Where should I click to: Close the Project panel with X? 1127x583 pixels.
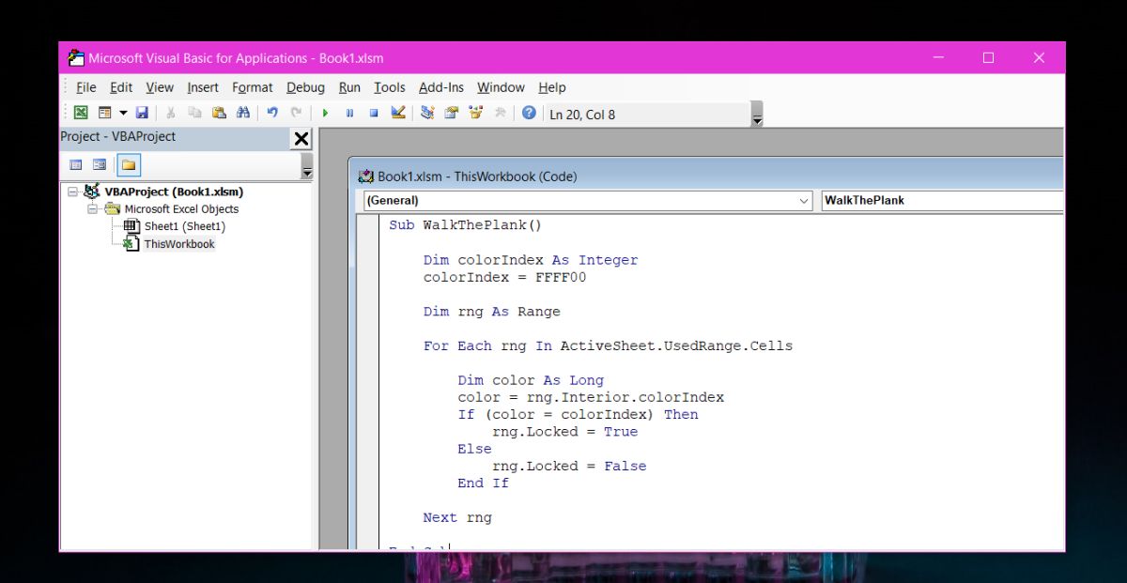(301, 139)
